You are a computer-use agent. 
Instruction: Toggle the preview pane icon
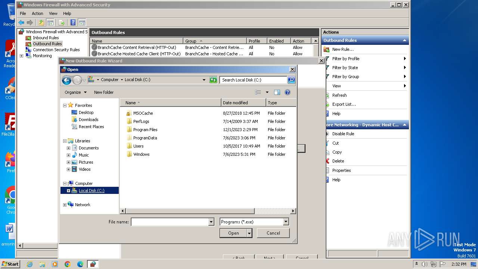pos(277,92)
